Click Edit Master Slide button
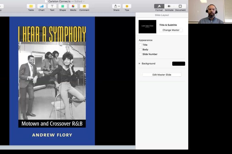Viewport: 232px width, 154px height. [162, 75]
